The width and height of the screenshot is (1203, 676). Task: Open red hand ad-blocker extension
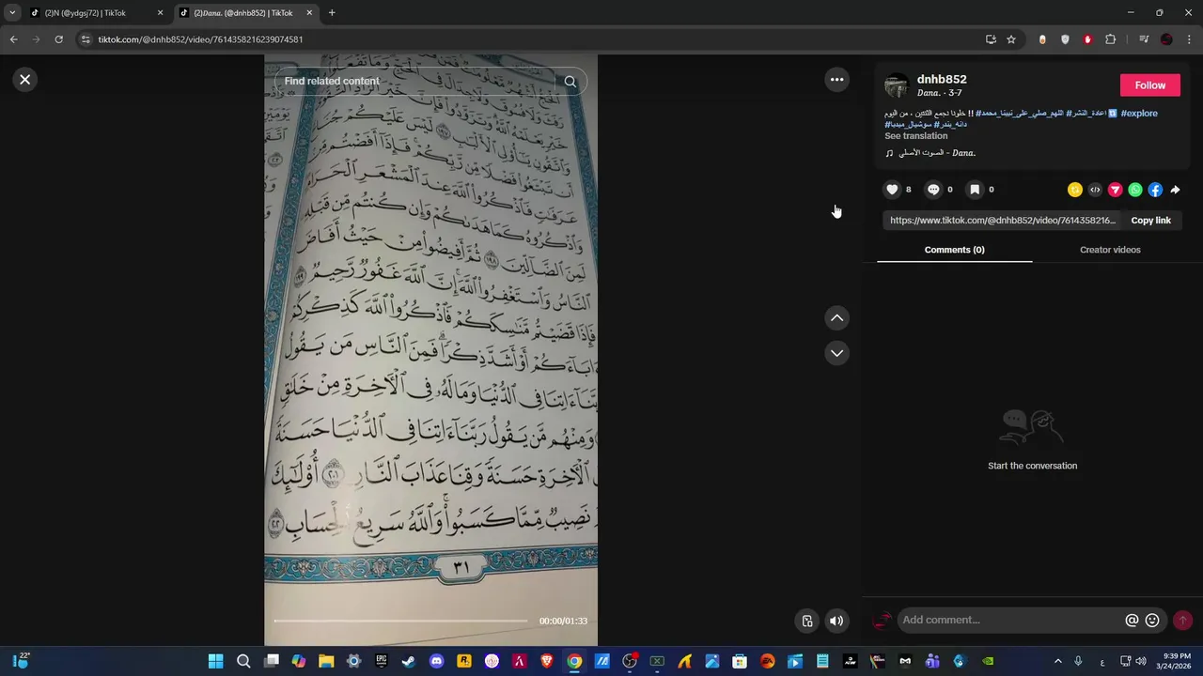click(x=1087, y=39)
